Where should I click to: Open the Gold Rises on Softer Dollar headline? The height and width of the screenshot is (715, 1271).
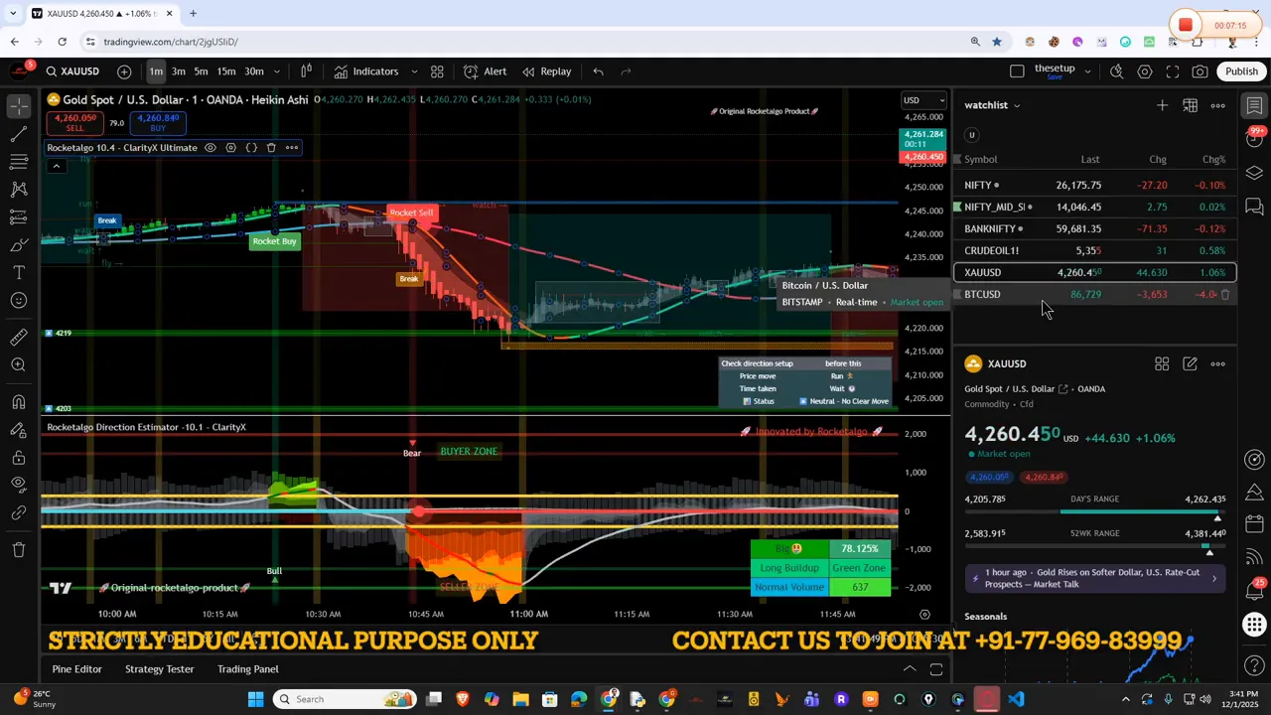coord(1092,576)
